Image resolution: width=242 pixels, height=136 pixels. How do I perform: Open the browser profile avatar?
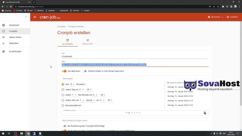point(235,7)
